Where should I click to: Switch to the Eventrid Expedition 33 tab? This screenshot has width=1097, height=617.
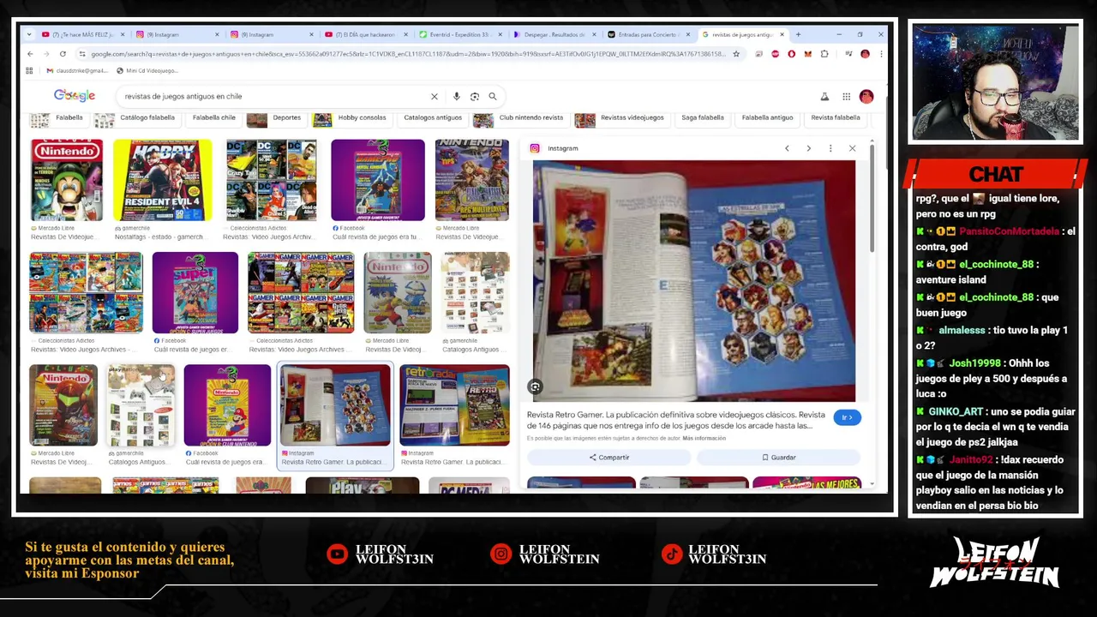(x=459, y=34)
